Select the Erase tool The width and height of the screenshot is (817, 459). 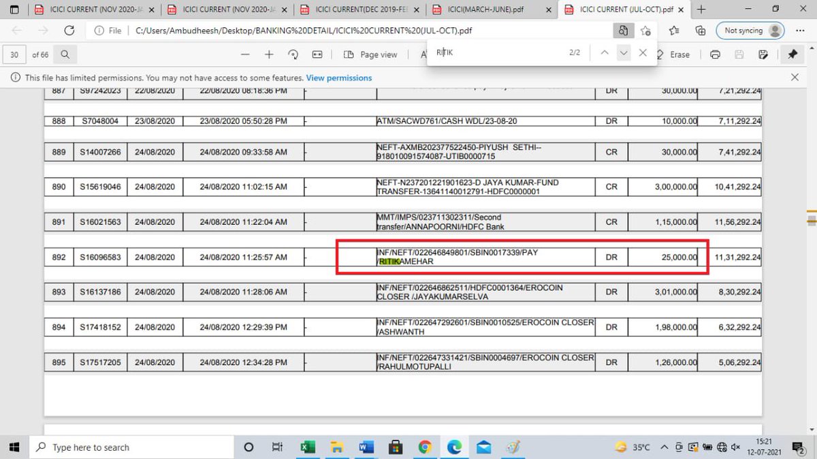674,54
